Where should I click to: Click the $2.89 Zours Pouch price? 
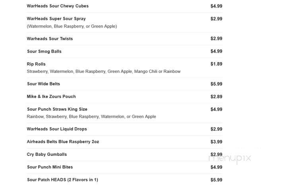(x=216, y=96)
